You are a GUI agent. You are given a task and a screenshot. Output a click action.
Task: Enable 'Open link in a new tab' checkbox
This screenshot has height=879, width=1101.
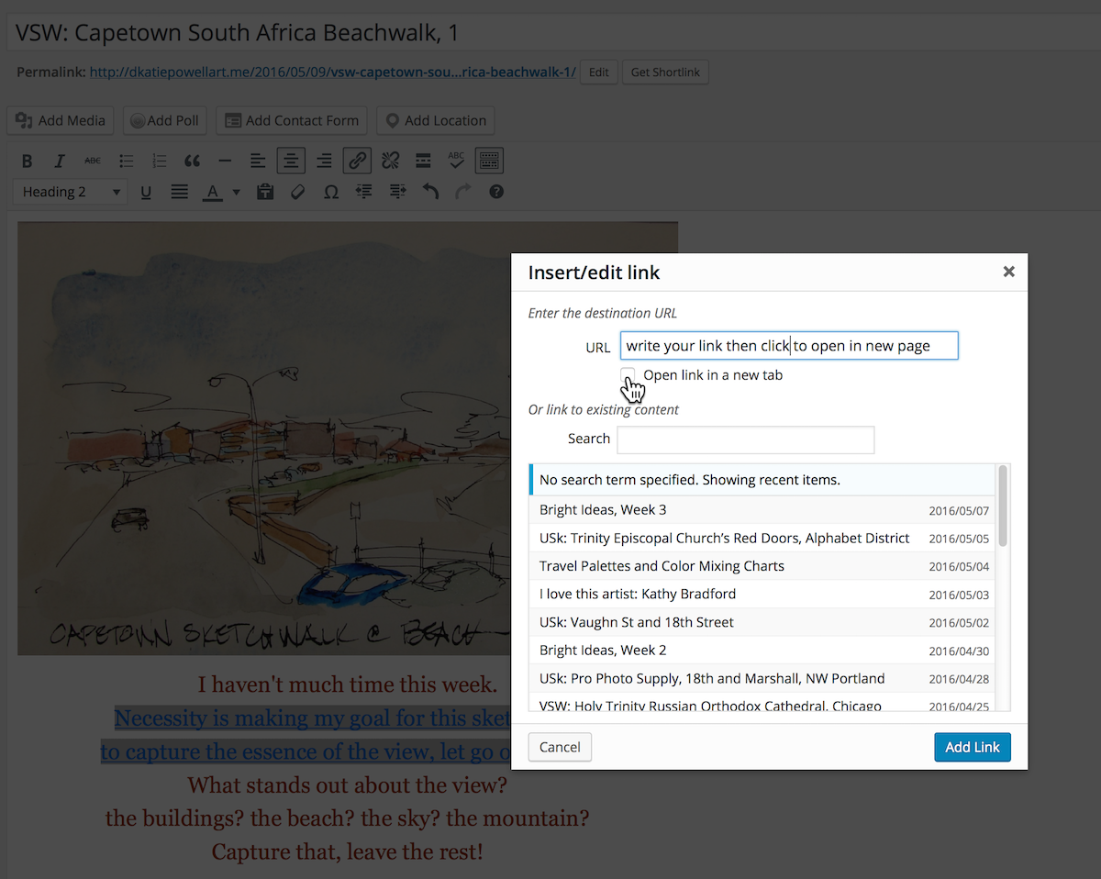click(x=628, y=375)
